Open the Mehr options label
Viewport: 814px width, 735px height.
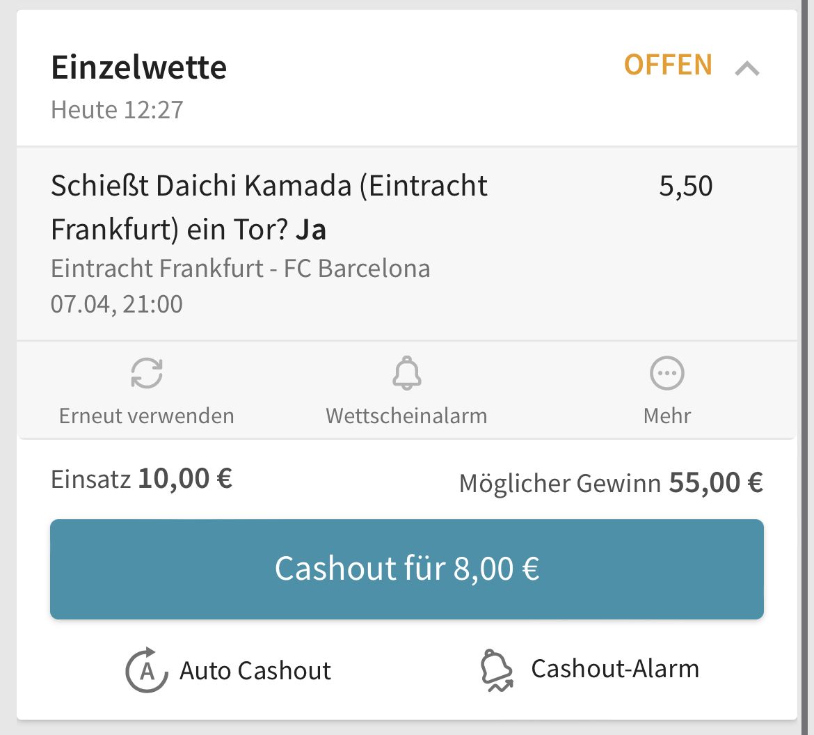point(667,416)
